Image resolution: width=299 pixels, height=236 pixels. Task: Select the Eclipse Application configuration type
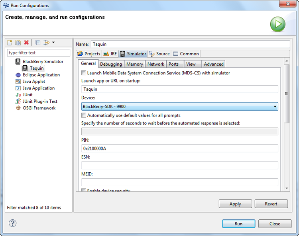tap(41, 75)
